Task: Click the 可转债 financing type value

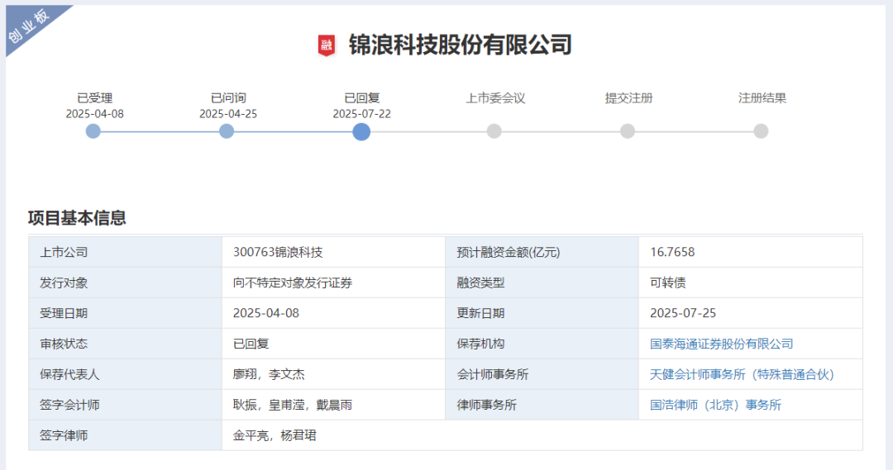Action: (667, 282)
